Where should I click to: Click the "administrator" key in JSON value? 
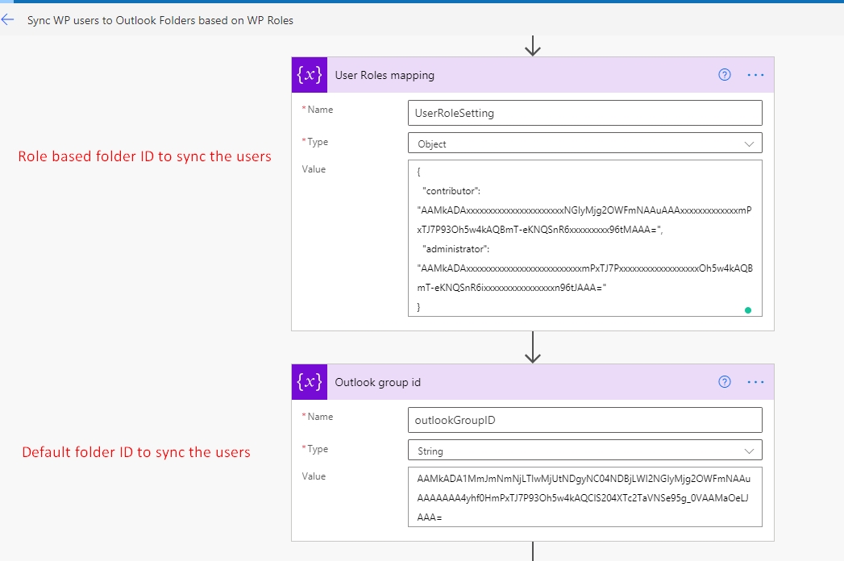pyautogui.click(x=456, y=249)
